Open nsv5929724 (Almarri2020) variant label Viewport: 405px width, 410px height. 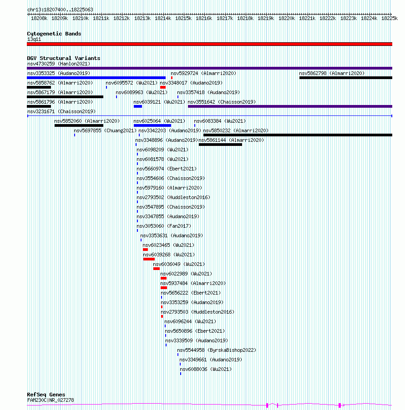click(x=203, y=74)
